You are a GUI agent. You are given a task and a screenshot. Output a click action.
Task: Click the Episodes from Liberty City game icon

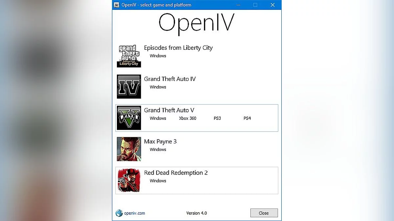pyautogui.click(x=129, y=55)
